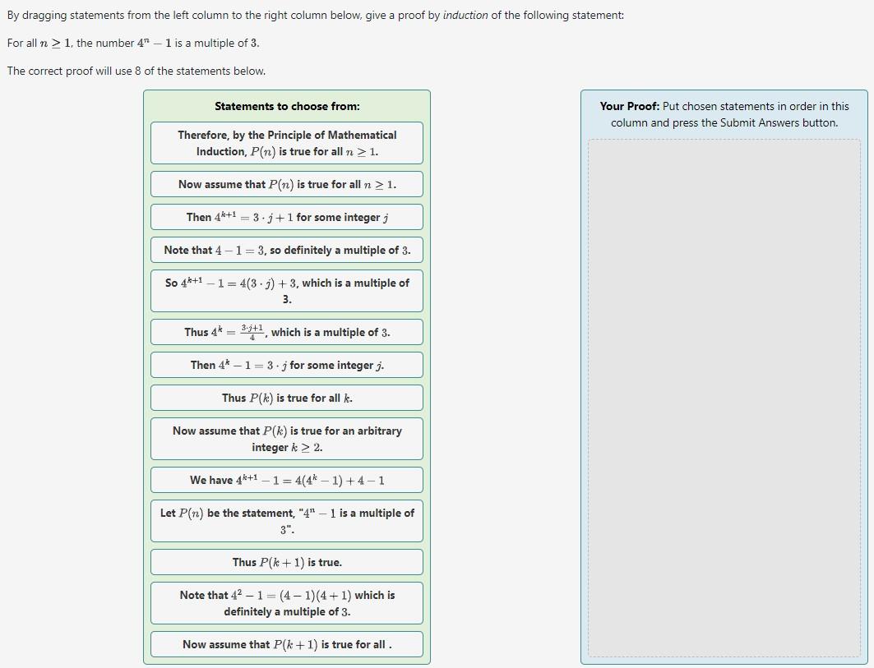Image resolution: width=874 pixels, height=668 pixels.
Task: Pick the statement 4^(k+1) = 3·j + 1
Action: pyautogui.click(x=286, y=217)
